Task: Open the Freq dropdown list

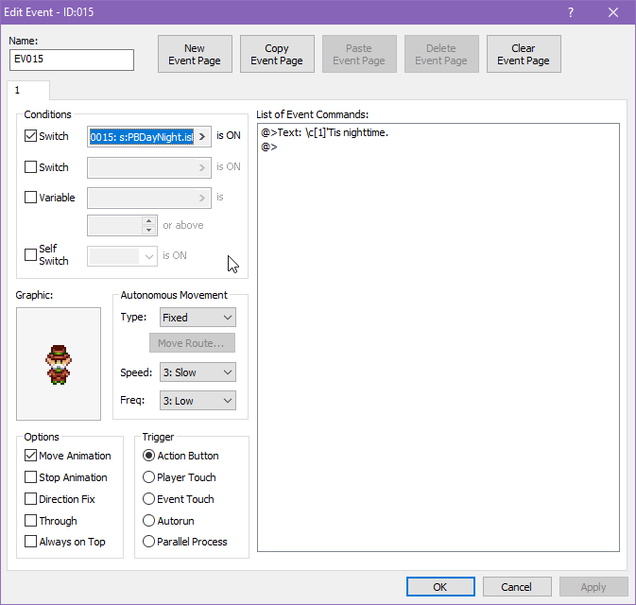Action: coord(197,401)
